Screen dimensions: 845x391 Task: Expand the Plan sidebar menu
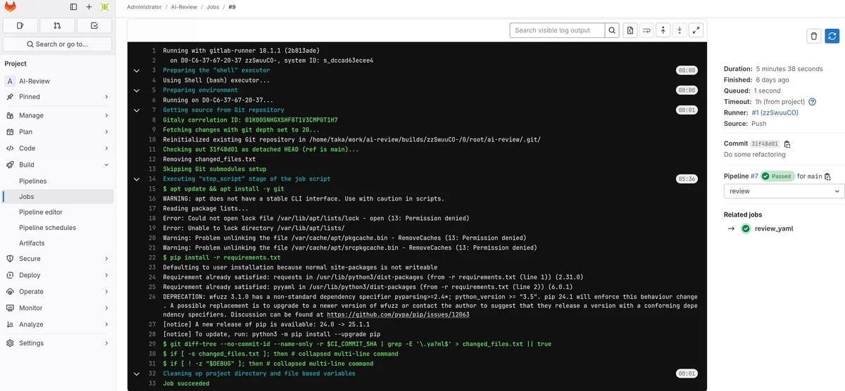point(58,132)
